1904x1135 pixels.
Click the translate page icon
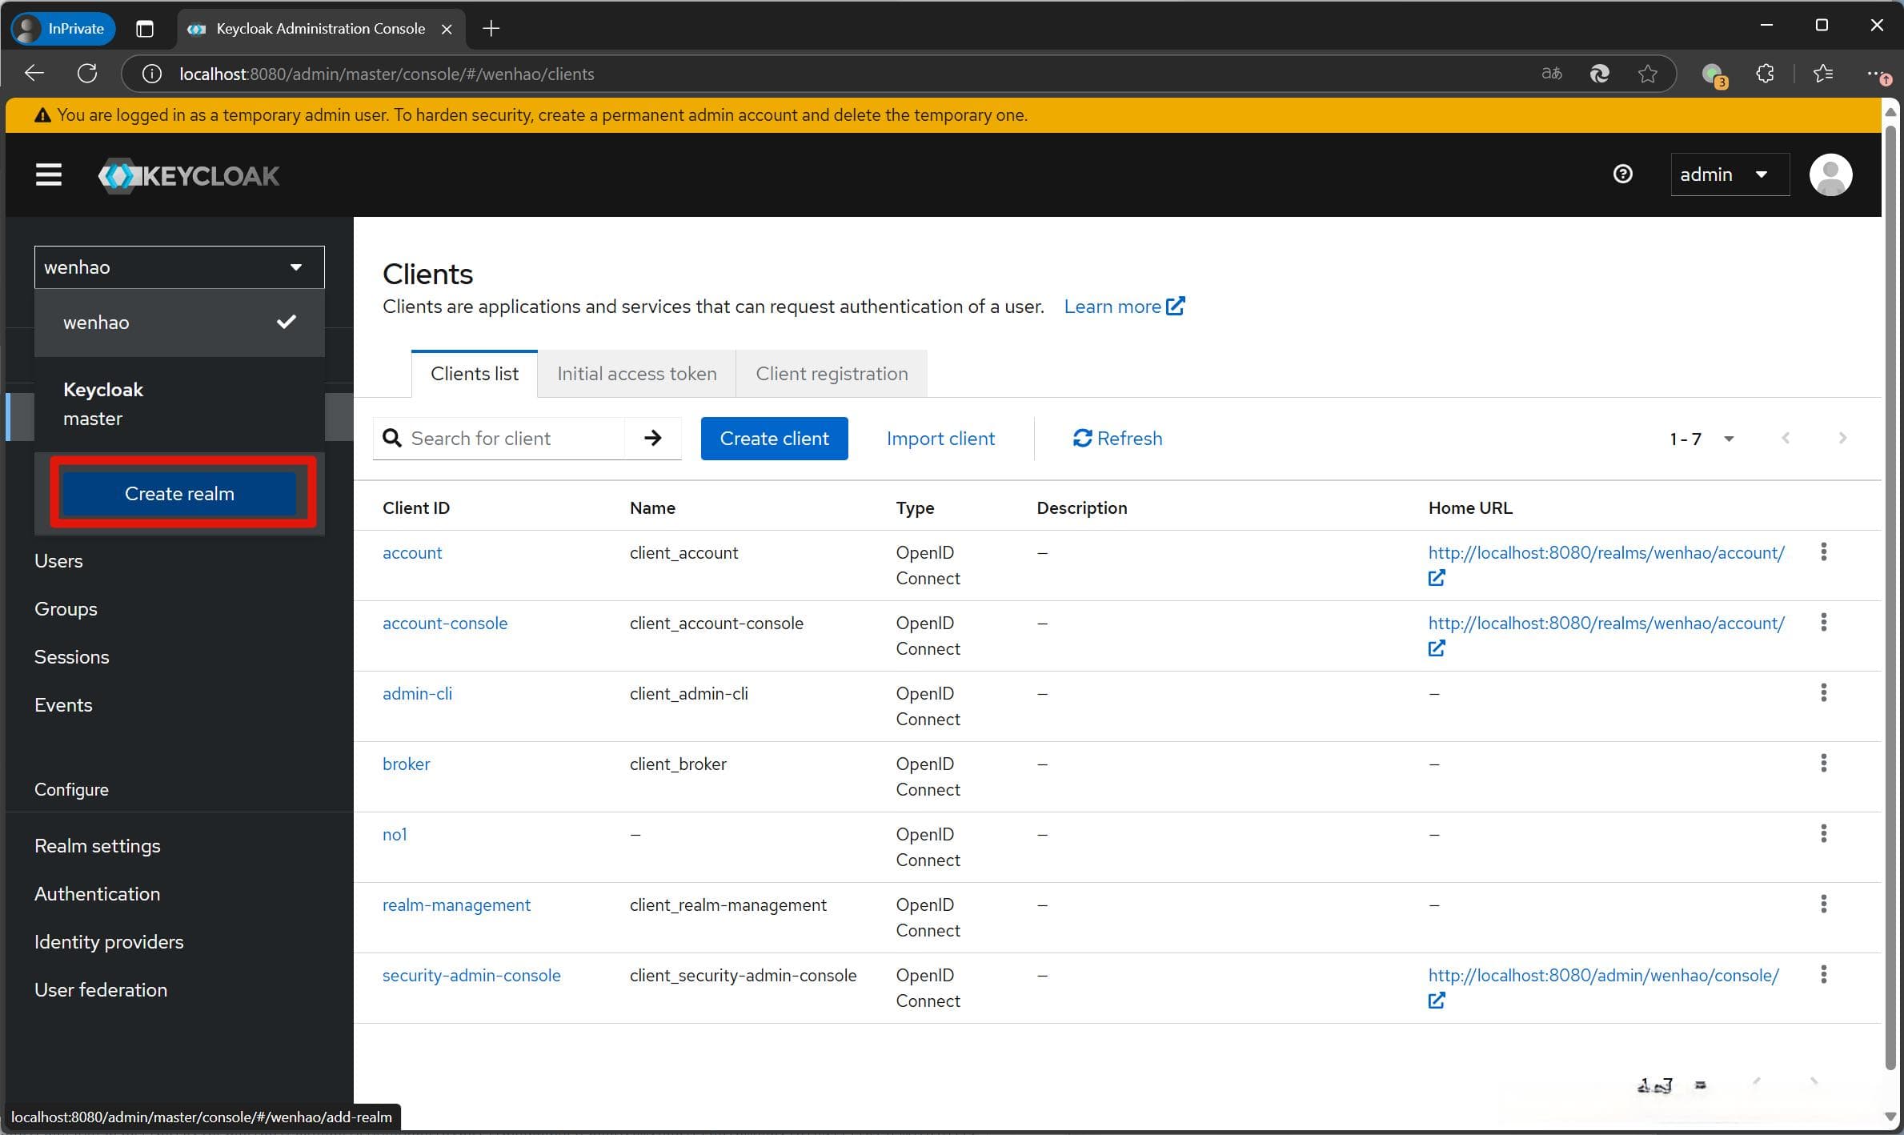point(1552,74)
